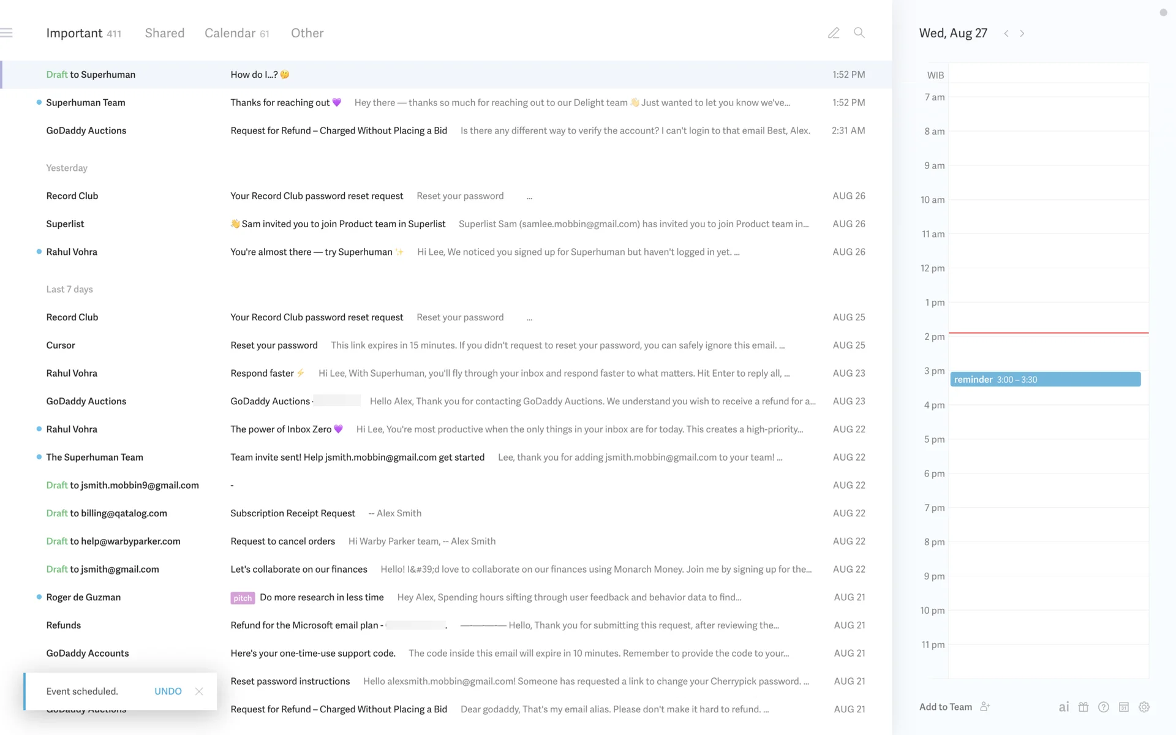1176x735 pixels.
Task: Dismiss the Event scheduled notification
Action: (199, 691)
